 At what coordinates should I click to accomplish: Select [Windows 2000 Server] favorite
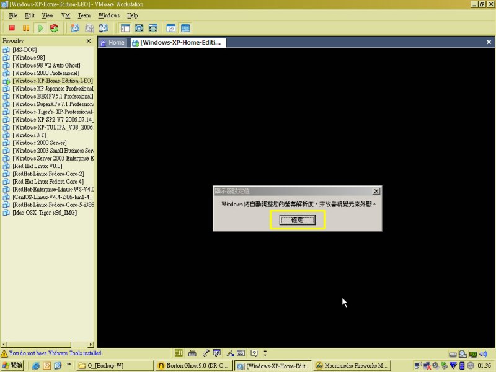40,143
